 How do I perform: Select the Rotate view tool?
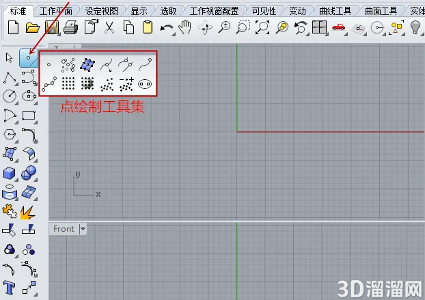tap(205, 27)
